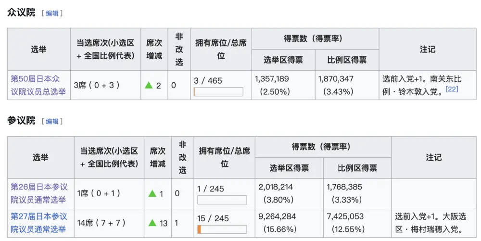Click the green up triangle beside 13
The height and width of the screenshot is (241, 481).
[x=152, y=223]
